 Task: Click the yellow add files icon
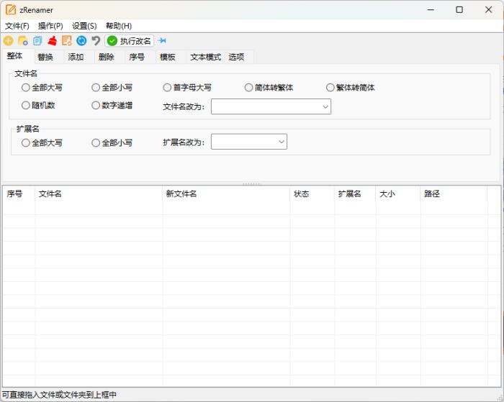(9, 41)
